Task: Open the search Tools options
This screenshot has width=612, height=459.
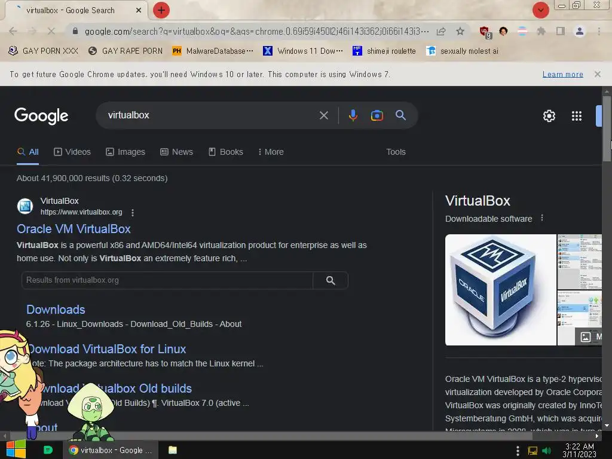Action: [x=396, y=152]
